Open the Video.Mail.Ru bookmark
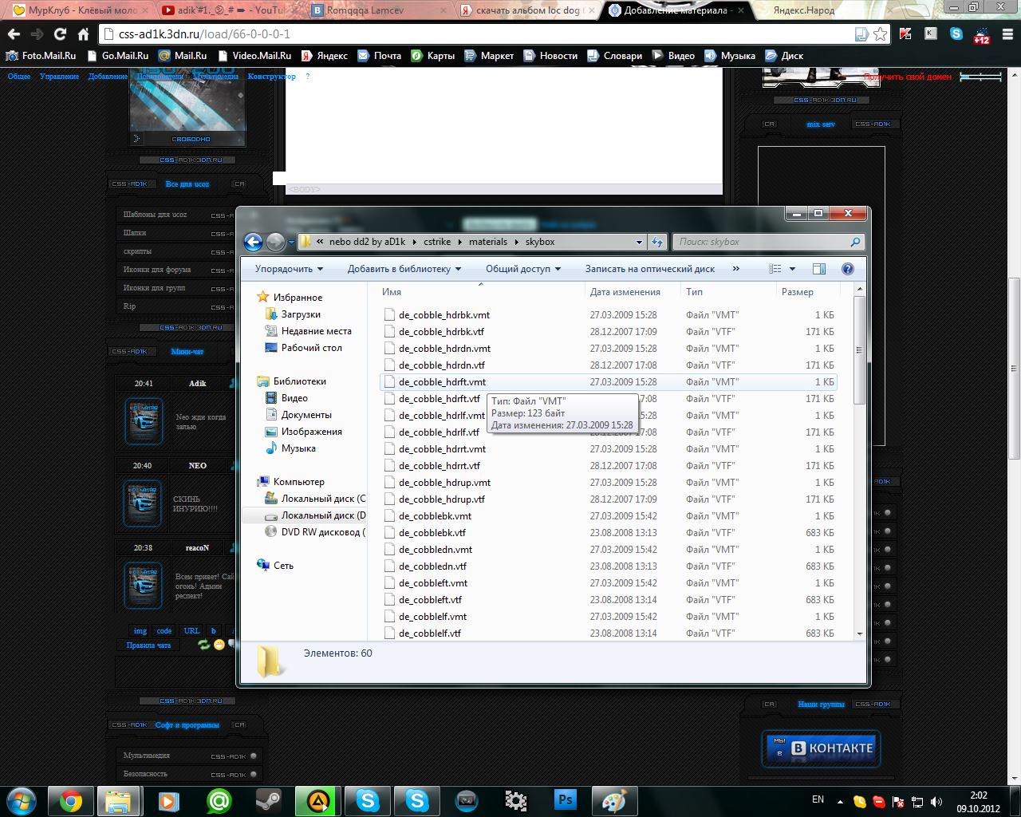1021x817 pixels. click(254, 56)
